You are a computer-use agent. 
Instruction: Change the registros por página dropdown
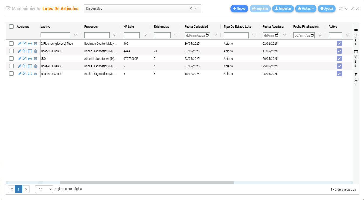(44, 189)
